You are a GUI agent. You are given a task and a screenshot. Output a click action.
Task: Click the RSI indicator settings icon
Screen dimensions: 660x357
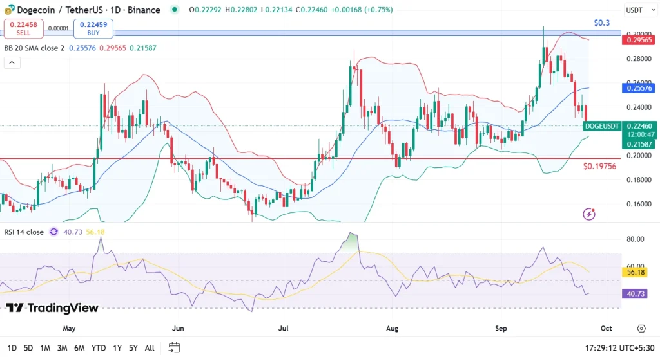tap(53, 232)
